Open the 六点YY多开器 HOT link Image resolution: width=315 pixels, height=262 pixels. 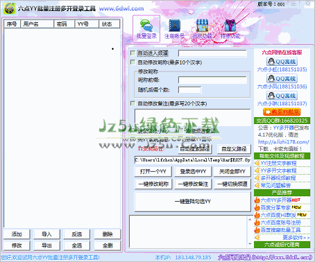[280, 200]
